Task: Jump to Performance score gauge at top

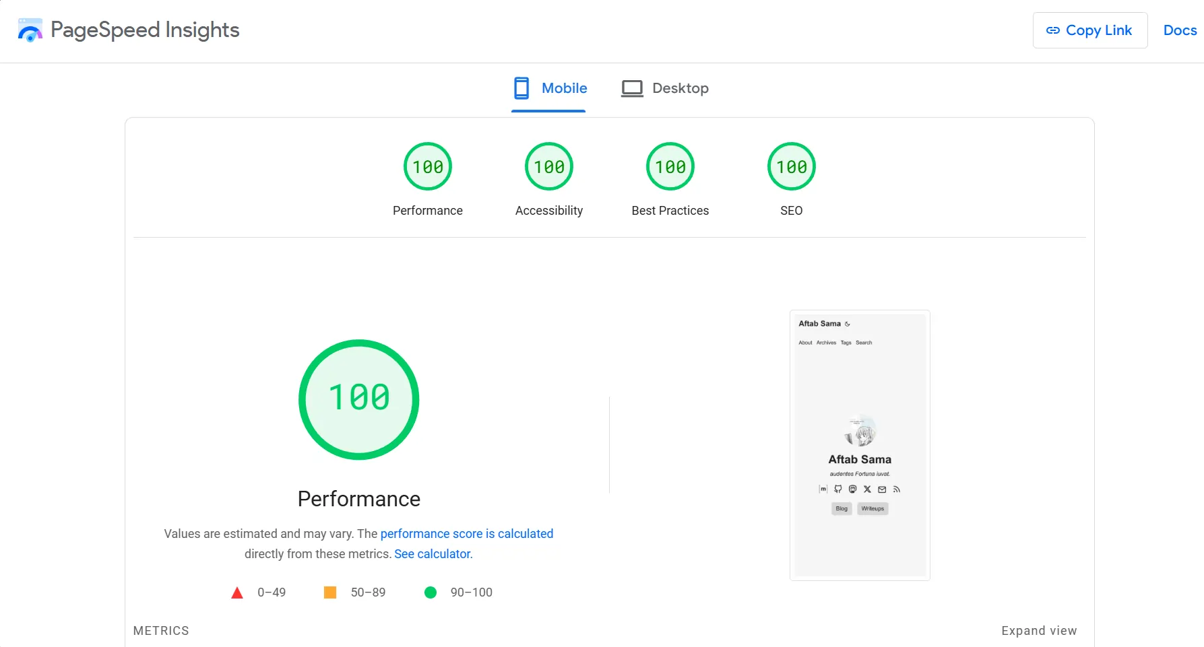Action: 428,166
